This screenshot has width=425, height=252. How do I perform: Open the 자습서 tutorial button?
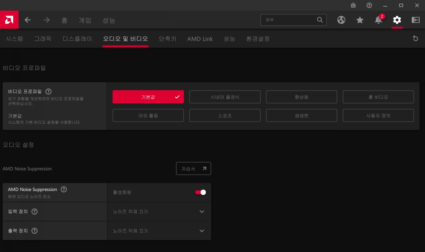pyautogui.click(x=193, y=168)
